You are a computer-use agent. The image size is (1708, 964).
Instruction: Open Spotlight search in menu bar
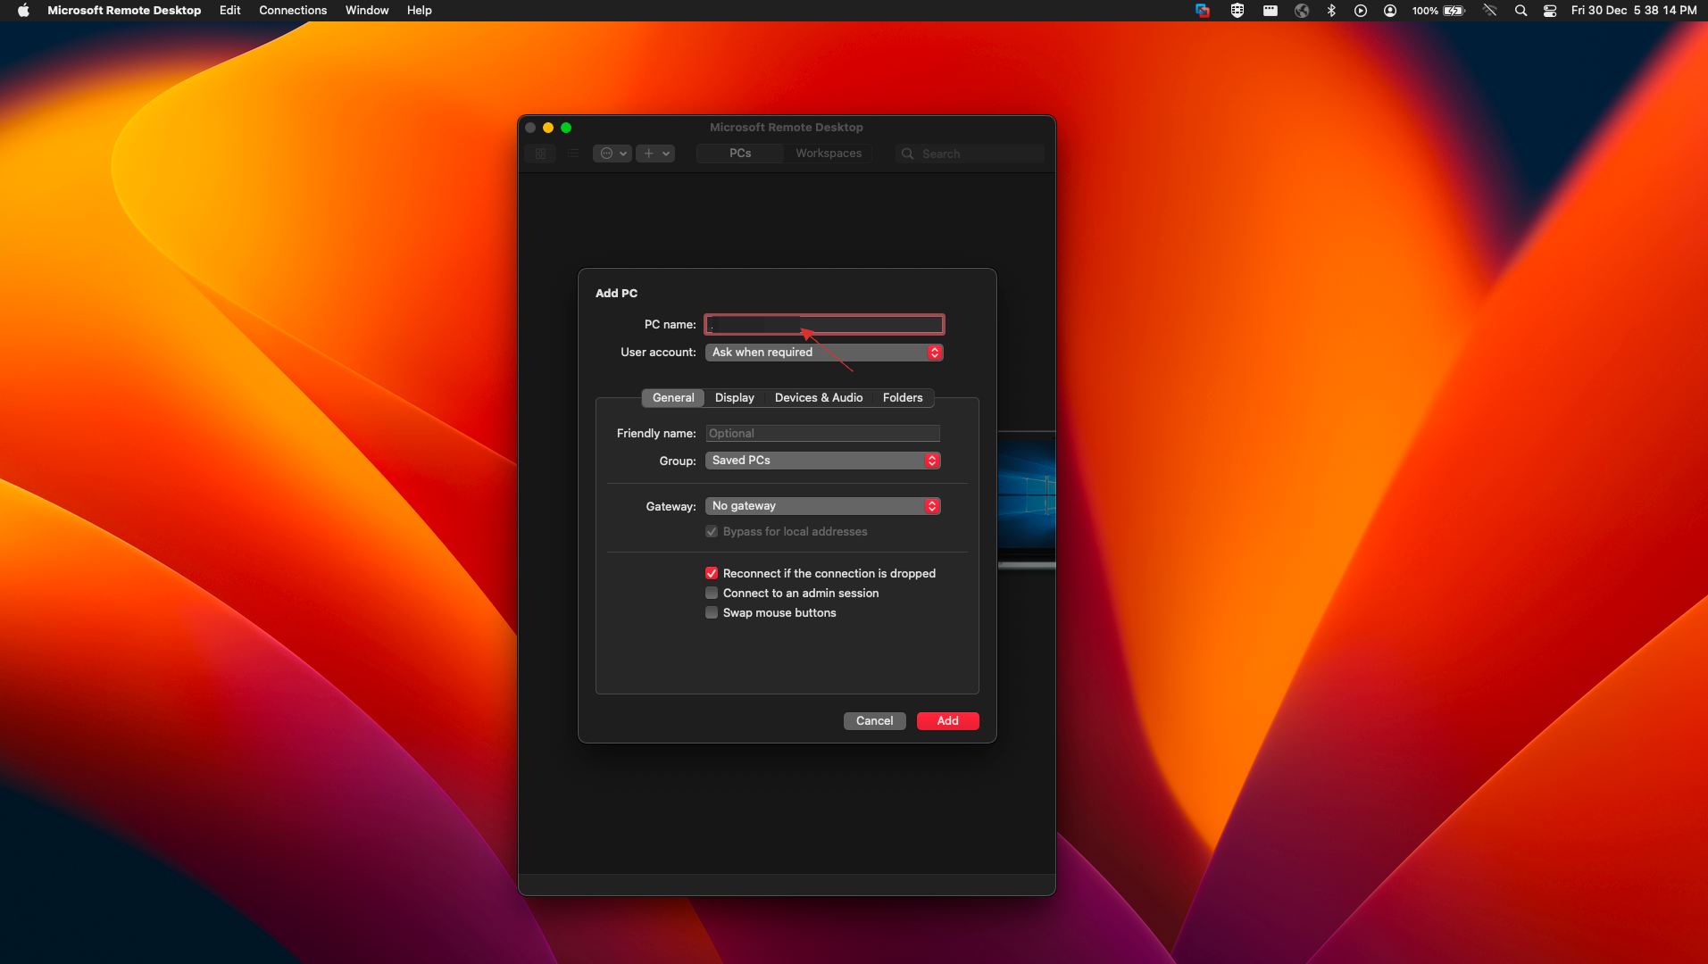pos(1521,11)
